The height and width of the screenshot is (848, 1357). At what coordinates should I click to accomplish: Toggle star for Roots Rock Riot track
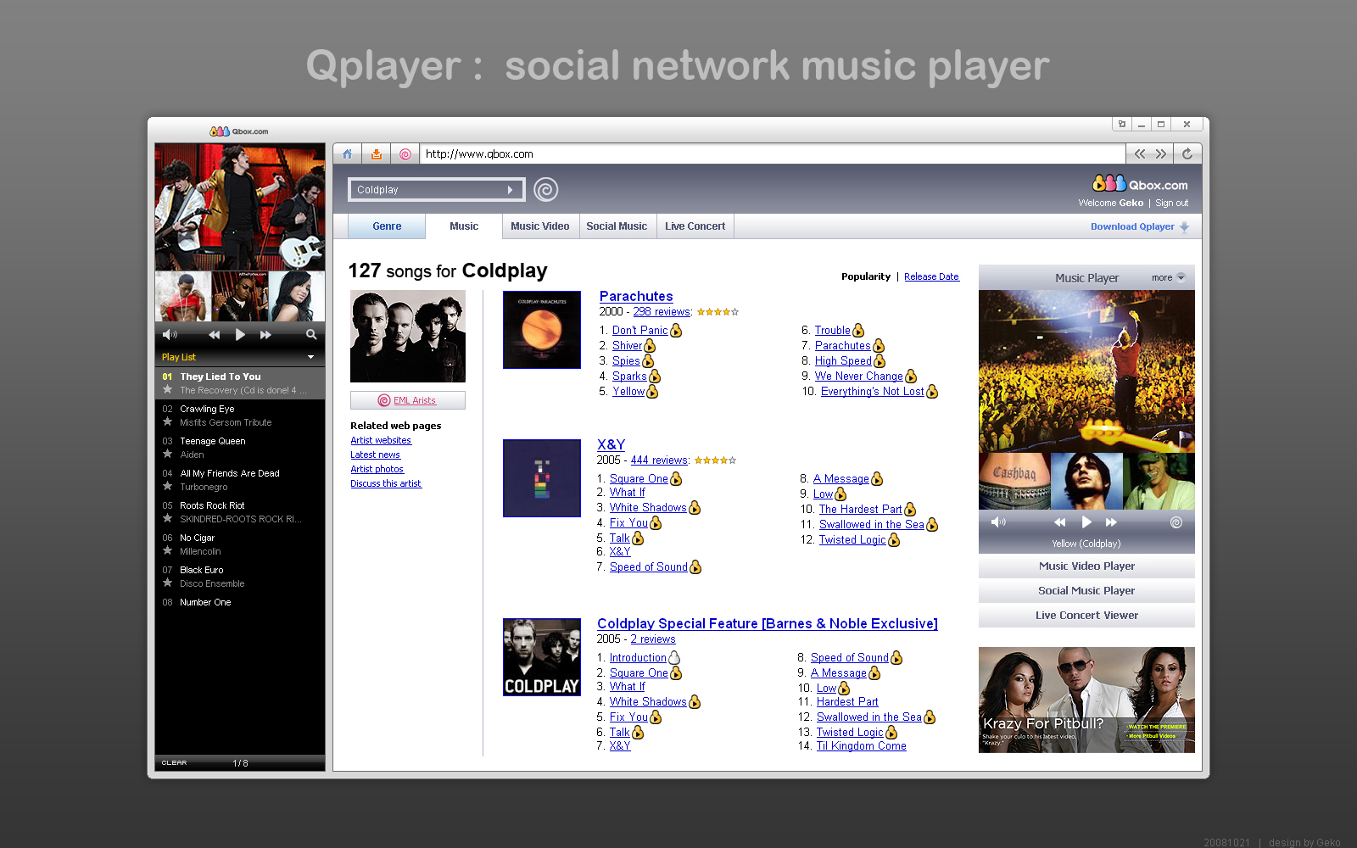167,519
